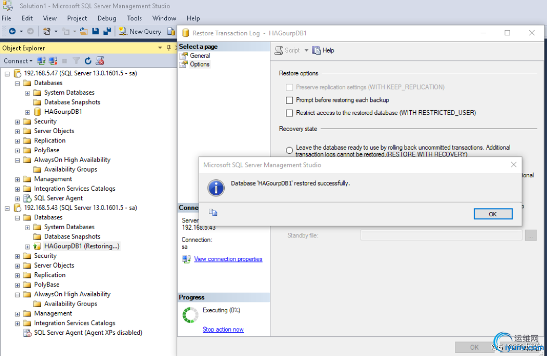This screenshot has height=356, width=547.
Task: Click the navigate back arrow icon in toolbar
Action: [x=12, y=31]
